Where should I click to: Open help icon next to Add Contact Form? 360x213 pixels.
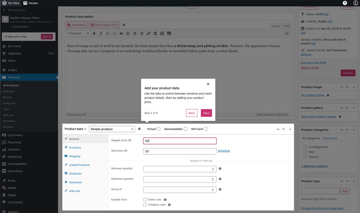(124, 25)
